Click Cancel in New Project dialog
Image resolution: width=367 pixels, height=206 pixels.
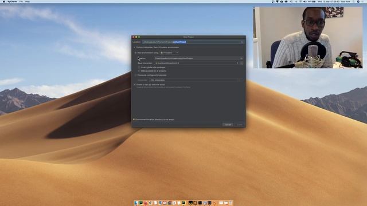coord(228,125)
